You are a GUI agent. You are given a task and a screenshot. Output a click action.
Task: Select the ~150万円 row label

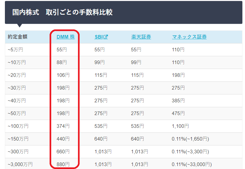(18, 139)
